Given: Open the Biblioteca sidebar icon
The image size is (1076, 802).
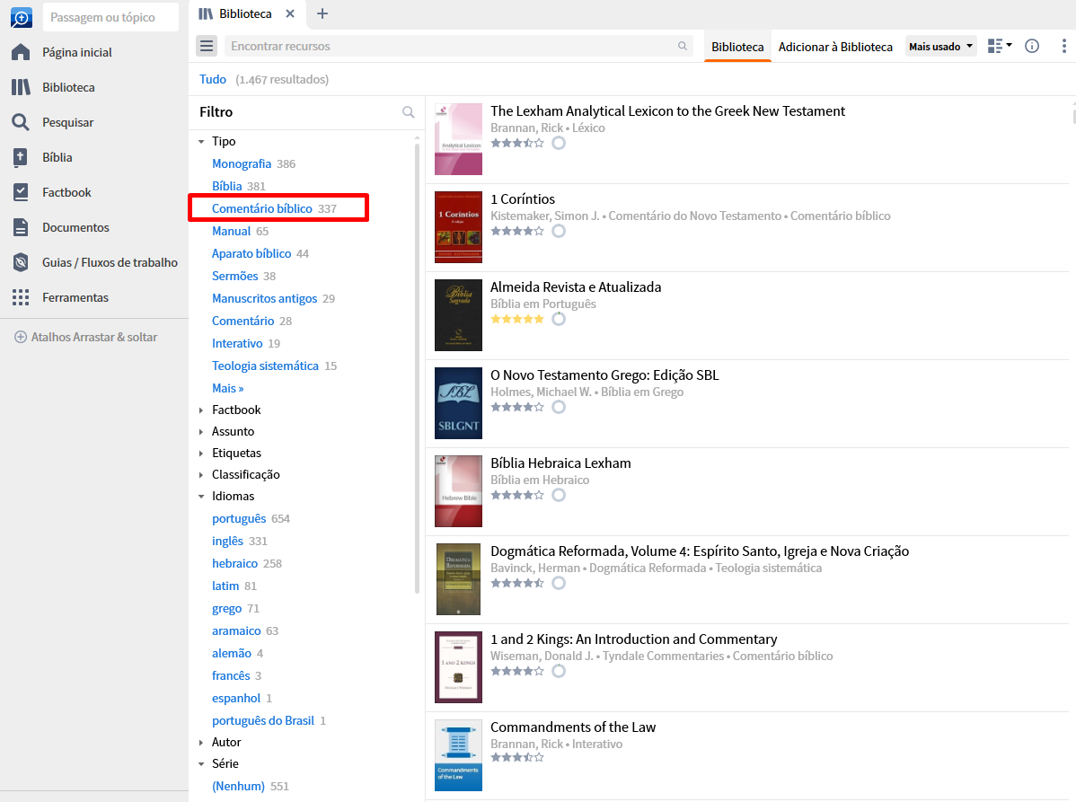Looking at the screenshot, I should click(x=21, y=87).
